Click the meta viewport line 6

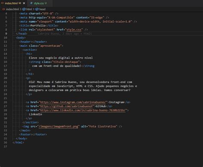coord(78,21)
